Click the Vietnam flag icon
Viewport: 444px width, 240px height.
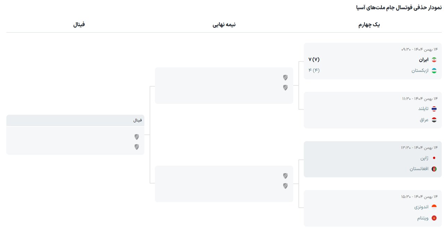pos(434,218)
